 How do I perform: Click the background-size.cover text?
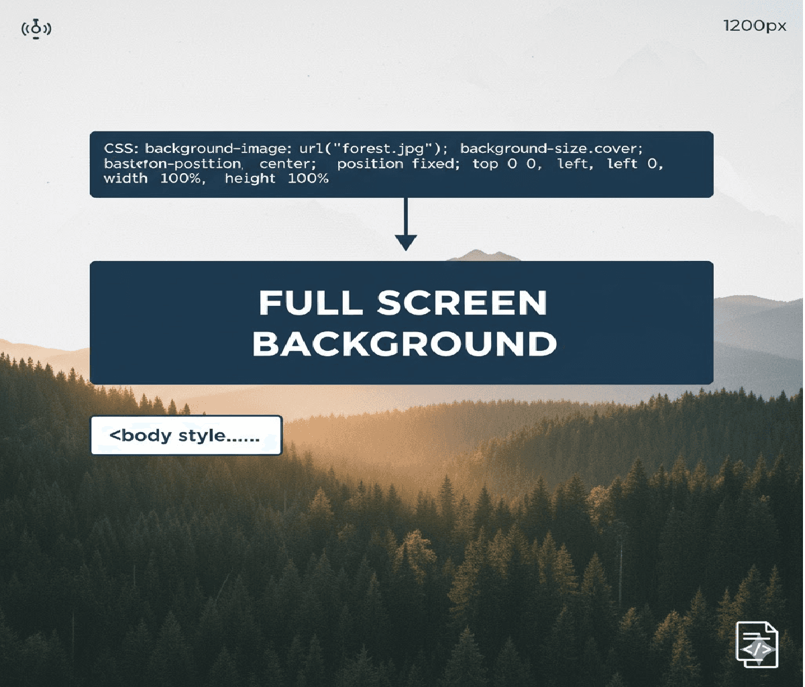pos(551,149)
